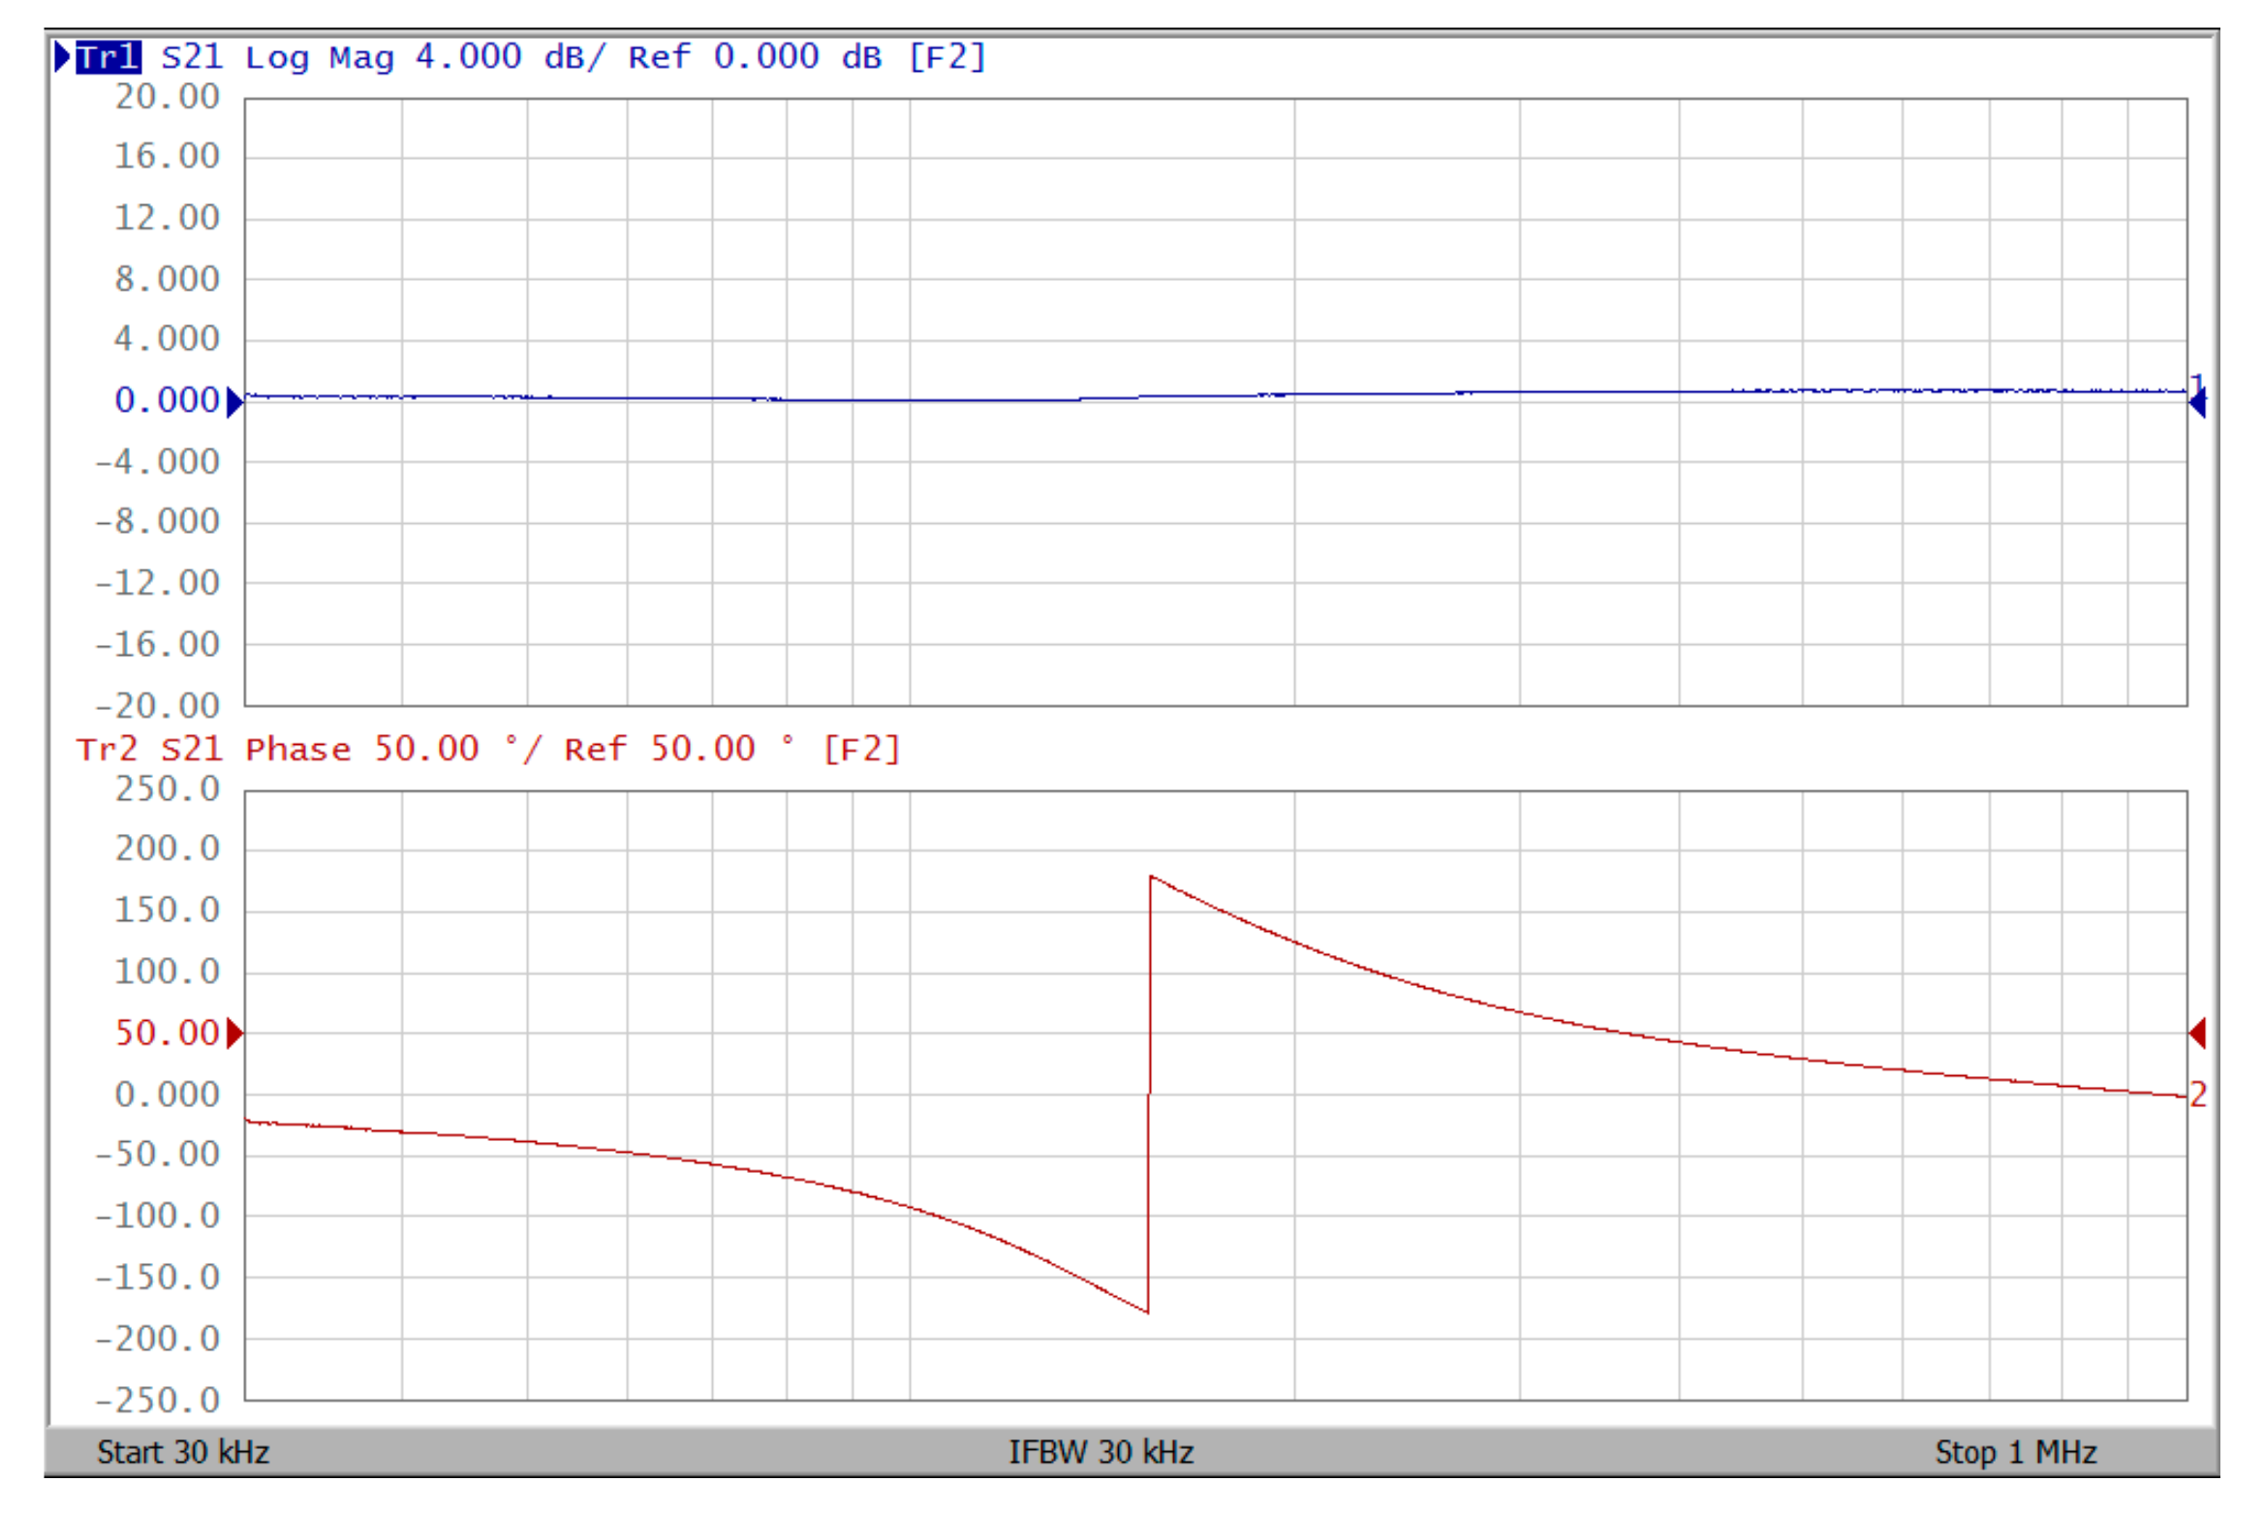Click the red trace number 2 label
Image resolution: width=2264 pixels, height=1513 pixels.
point(2198,1095)
